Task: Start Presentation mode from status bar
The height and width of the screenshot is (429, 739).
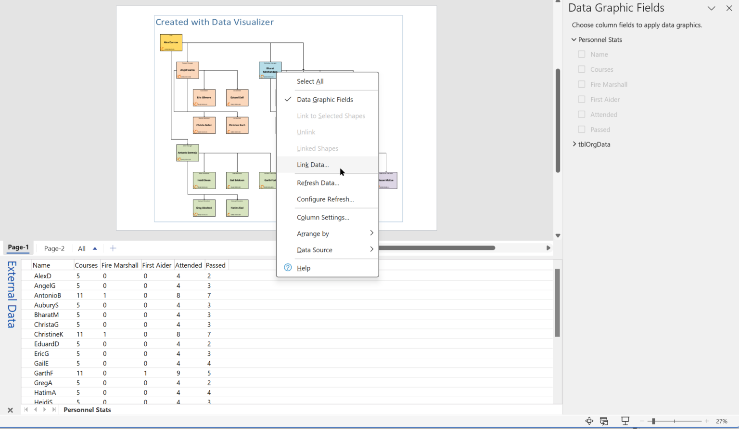Action: point(624,421)
